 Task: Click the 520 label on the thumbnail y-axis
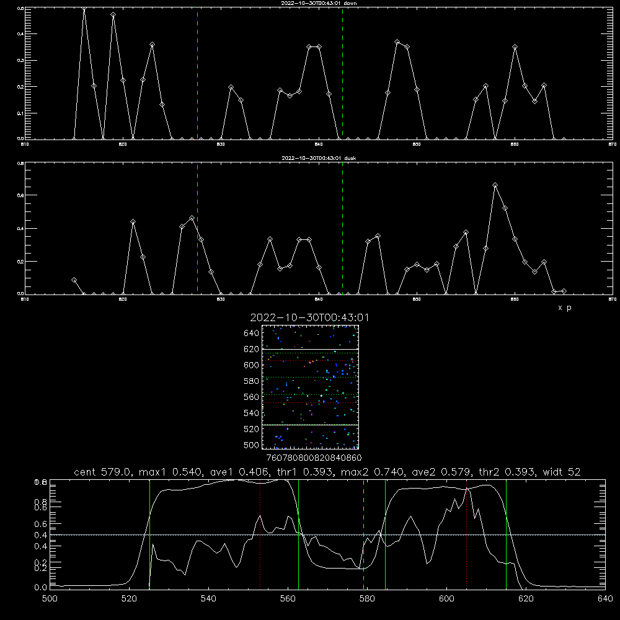click(x=251, y=429)
